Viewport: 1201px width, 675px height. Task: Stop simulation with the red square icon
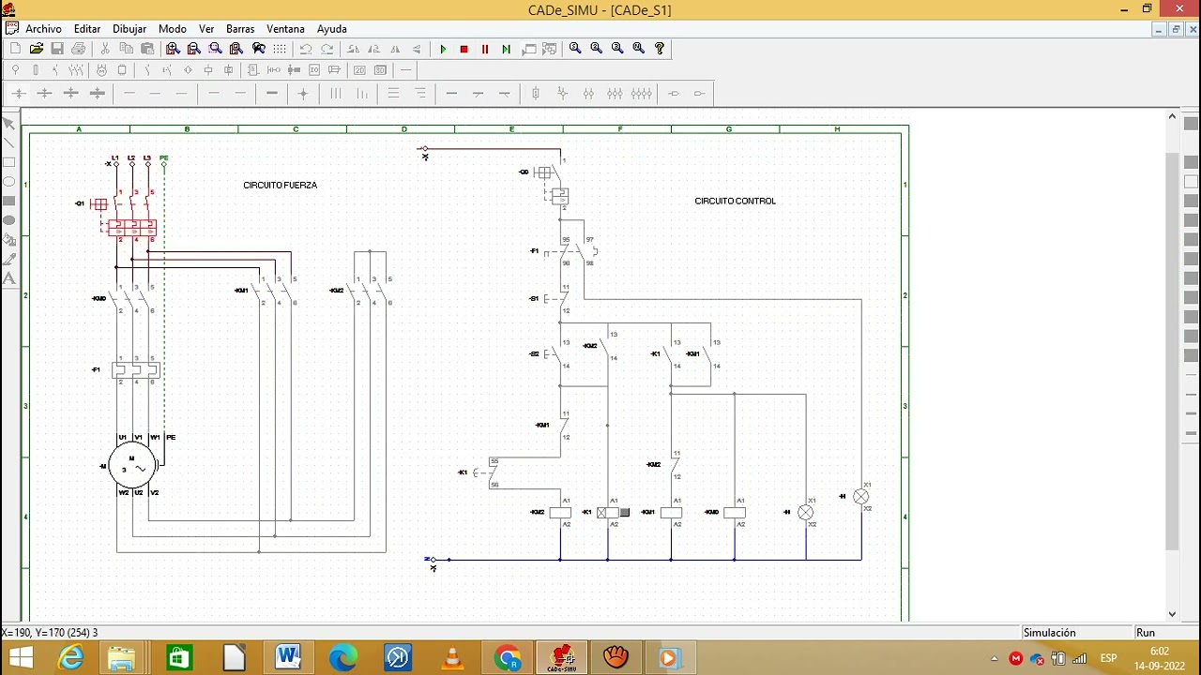(x=464, y=49)
